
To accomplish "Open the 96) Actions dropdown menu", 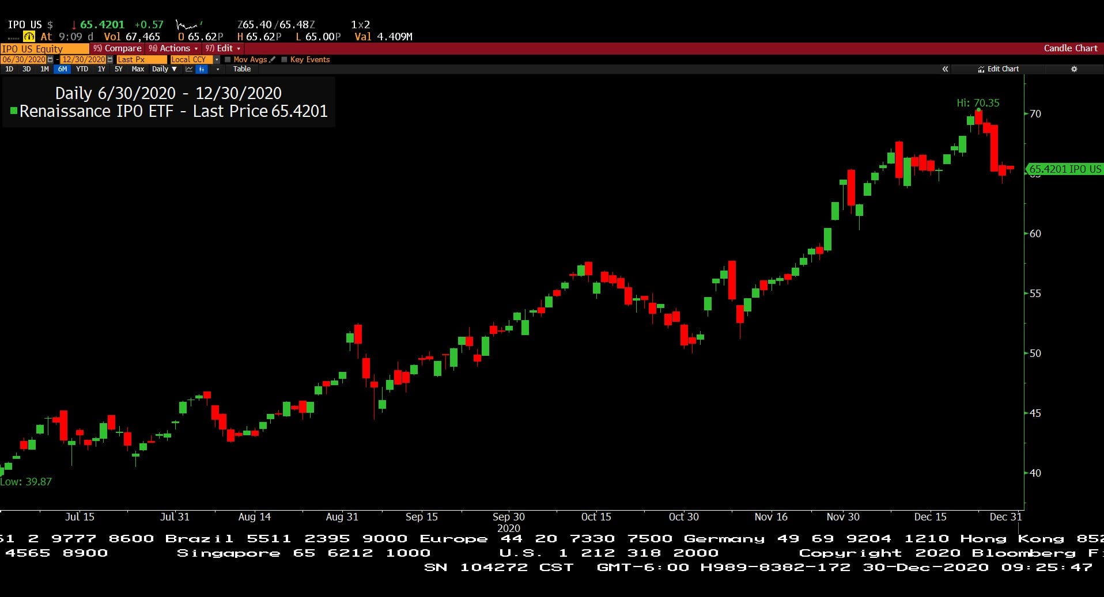I will (x=173, y=48).
